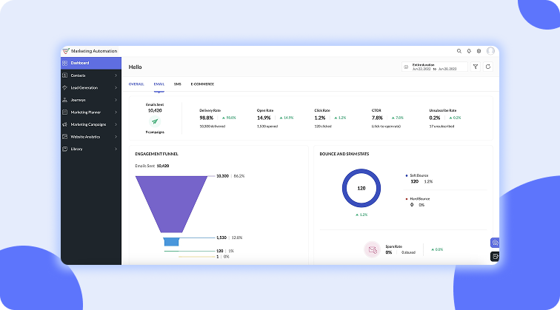Click the blue opened funnel segment

coord(171,242)
